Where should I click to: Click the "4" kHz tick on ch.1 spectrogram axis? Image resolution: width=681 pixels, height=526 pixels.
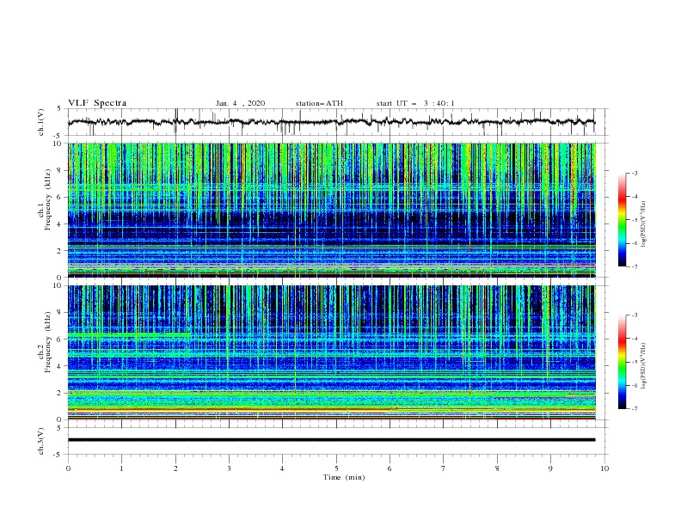pyautogui.click(x=60, y=224)
